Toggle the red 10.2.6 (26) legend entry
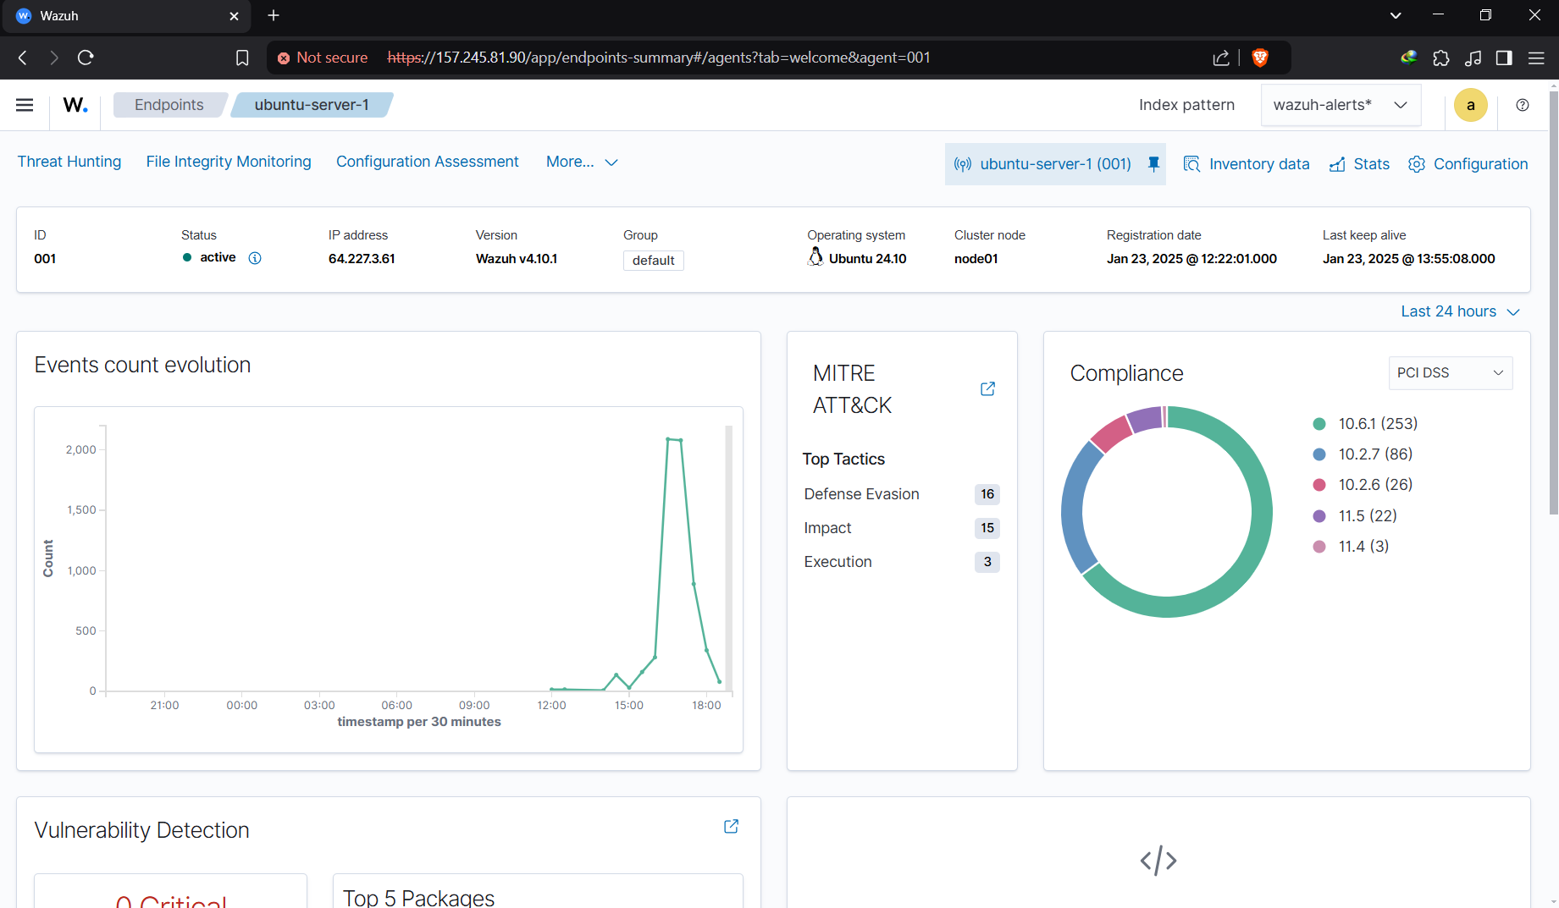The width and height of the screenshot is (1559, 908). [1363, 485]
